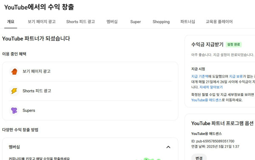
Task: Select the 교육용 플레이어 tab
Action: pos(219,22)
